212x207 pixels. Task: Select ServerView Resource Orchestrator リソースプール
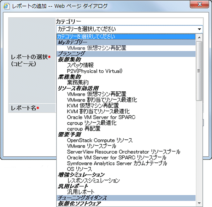pos(124,152)
